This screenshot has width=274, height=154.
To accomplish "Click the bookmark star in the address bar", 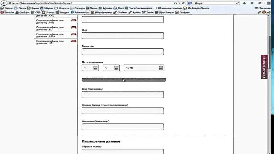I will [x=175, y=3].
